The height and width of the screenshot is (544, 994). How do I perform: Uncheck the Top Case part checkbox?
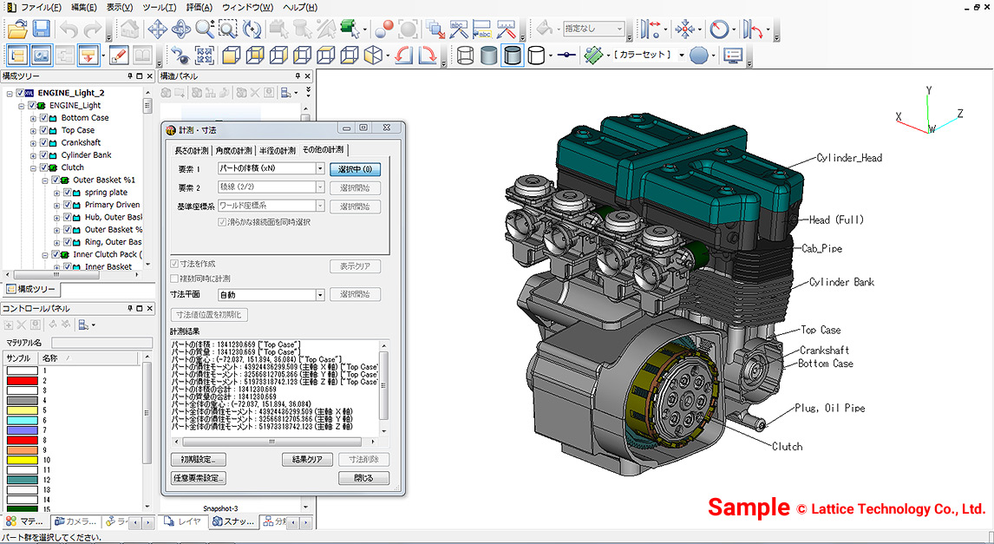43,130
